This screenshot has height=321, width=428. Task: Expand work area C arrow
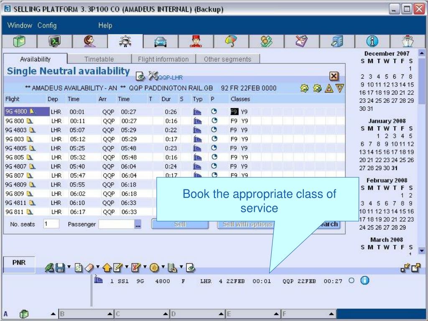click(x=166, y=314)
